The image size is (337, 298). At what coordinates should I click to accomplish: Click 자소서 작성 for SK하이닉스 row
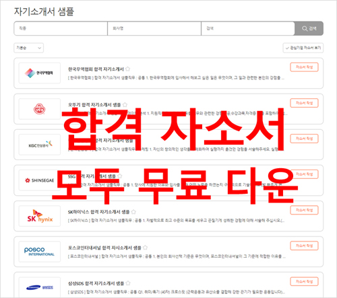[x=304, y=210]
